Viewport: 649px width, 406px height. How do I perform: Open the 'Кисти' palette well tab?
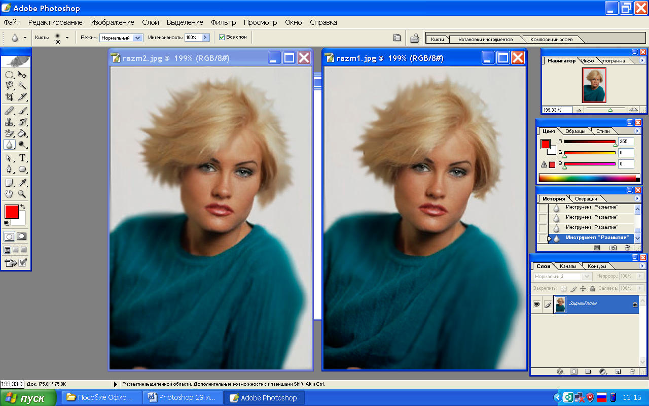(437, 40)
